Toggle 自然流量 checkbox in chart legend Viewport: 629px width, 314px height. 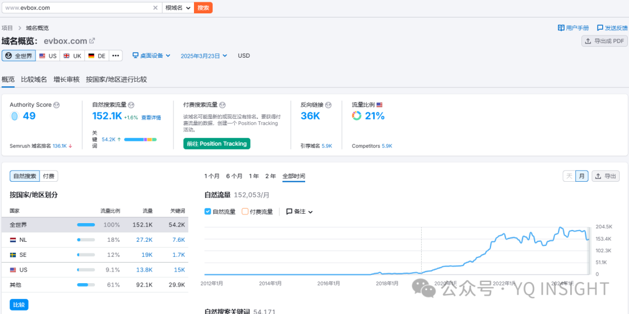(x=208, y=211)
